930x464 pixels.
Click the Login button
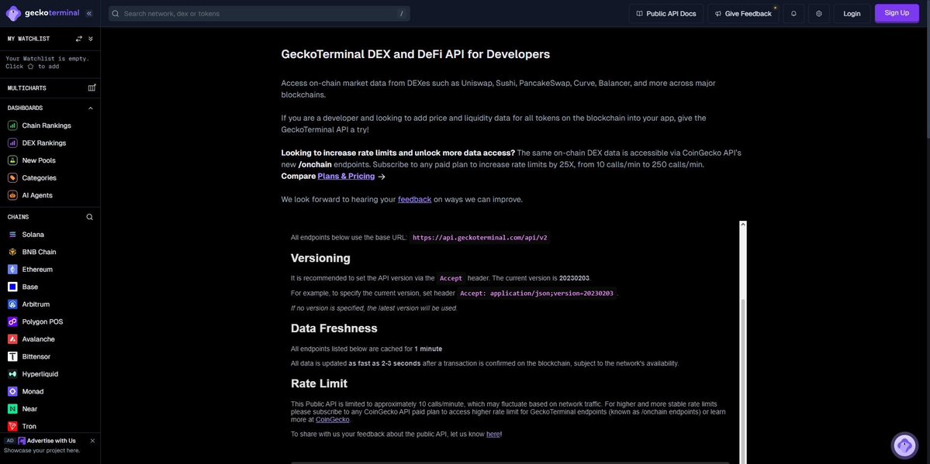coord(852,14)
